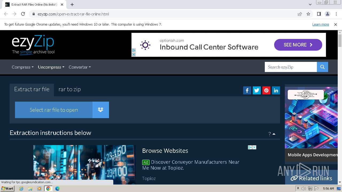The image size is (342, 192).
Task: Open Chrome three-dot menu
Action: 336,14
